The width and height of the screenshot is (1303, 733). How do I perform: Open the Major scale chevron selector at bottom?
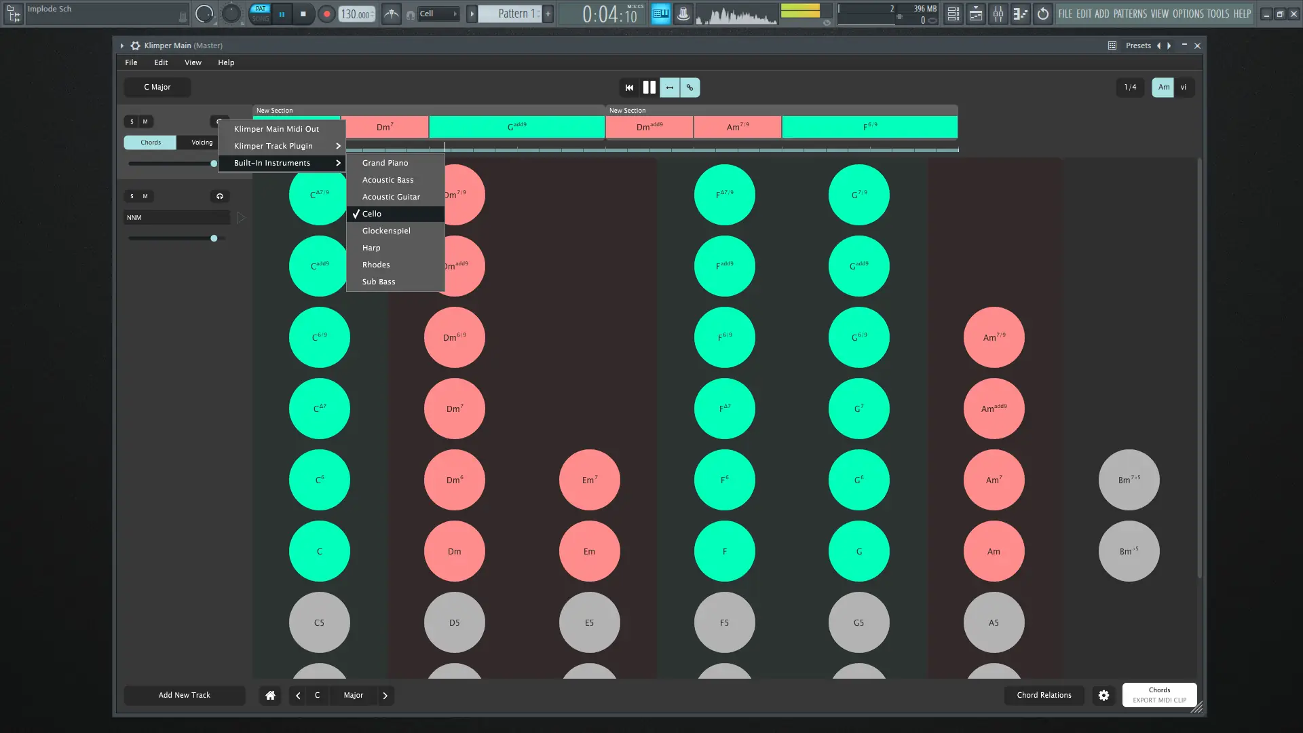385,695
